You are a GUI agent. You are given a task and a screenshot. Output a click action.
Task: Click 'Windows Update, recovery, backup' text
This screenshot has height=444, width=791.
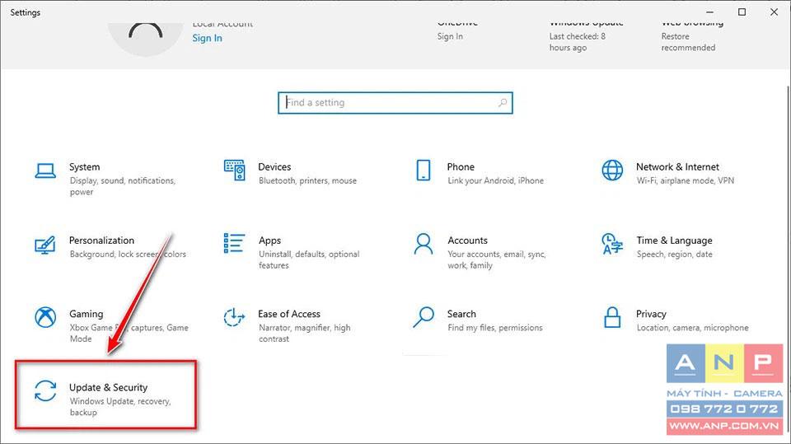point(120,407)
